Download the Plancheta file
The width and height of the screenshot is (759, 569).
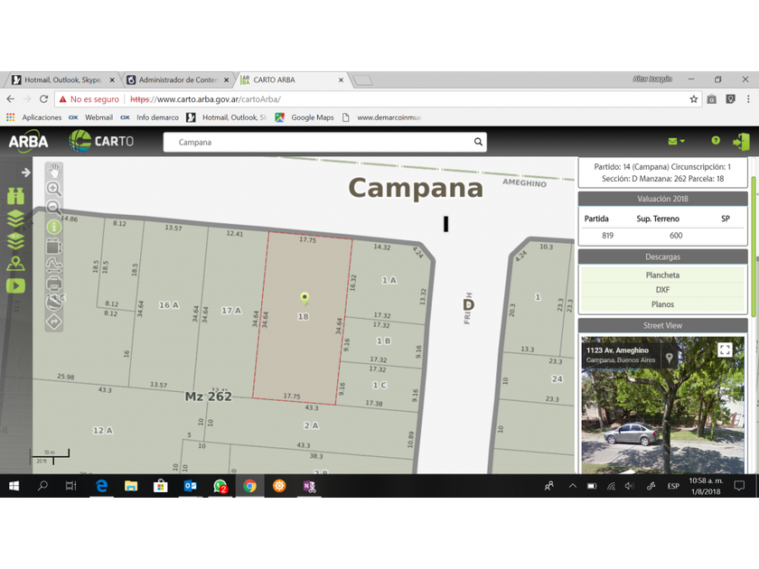[662, 275]
